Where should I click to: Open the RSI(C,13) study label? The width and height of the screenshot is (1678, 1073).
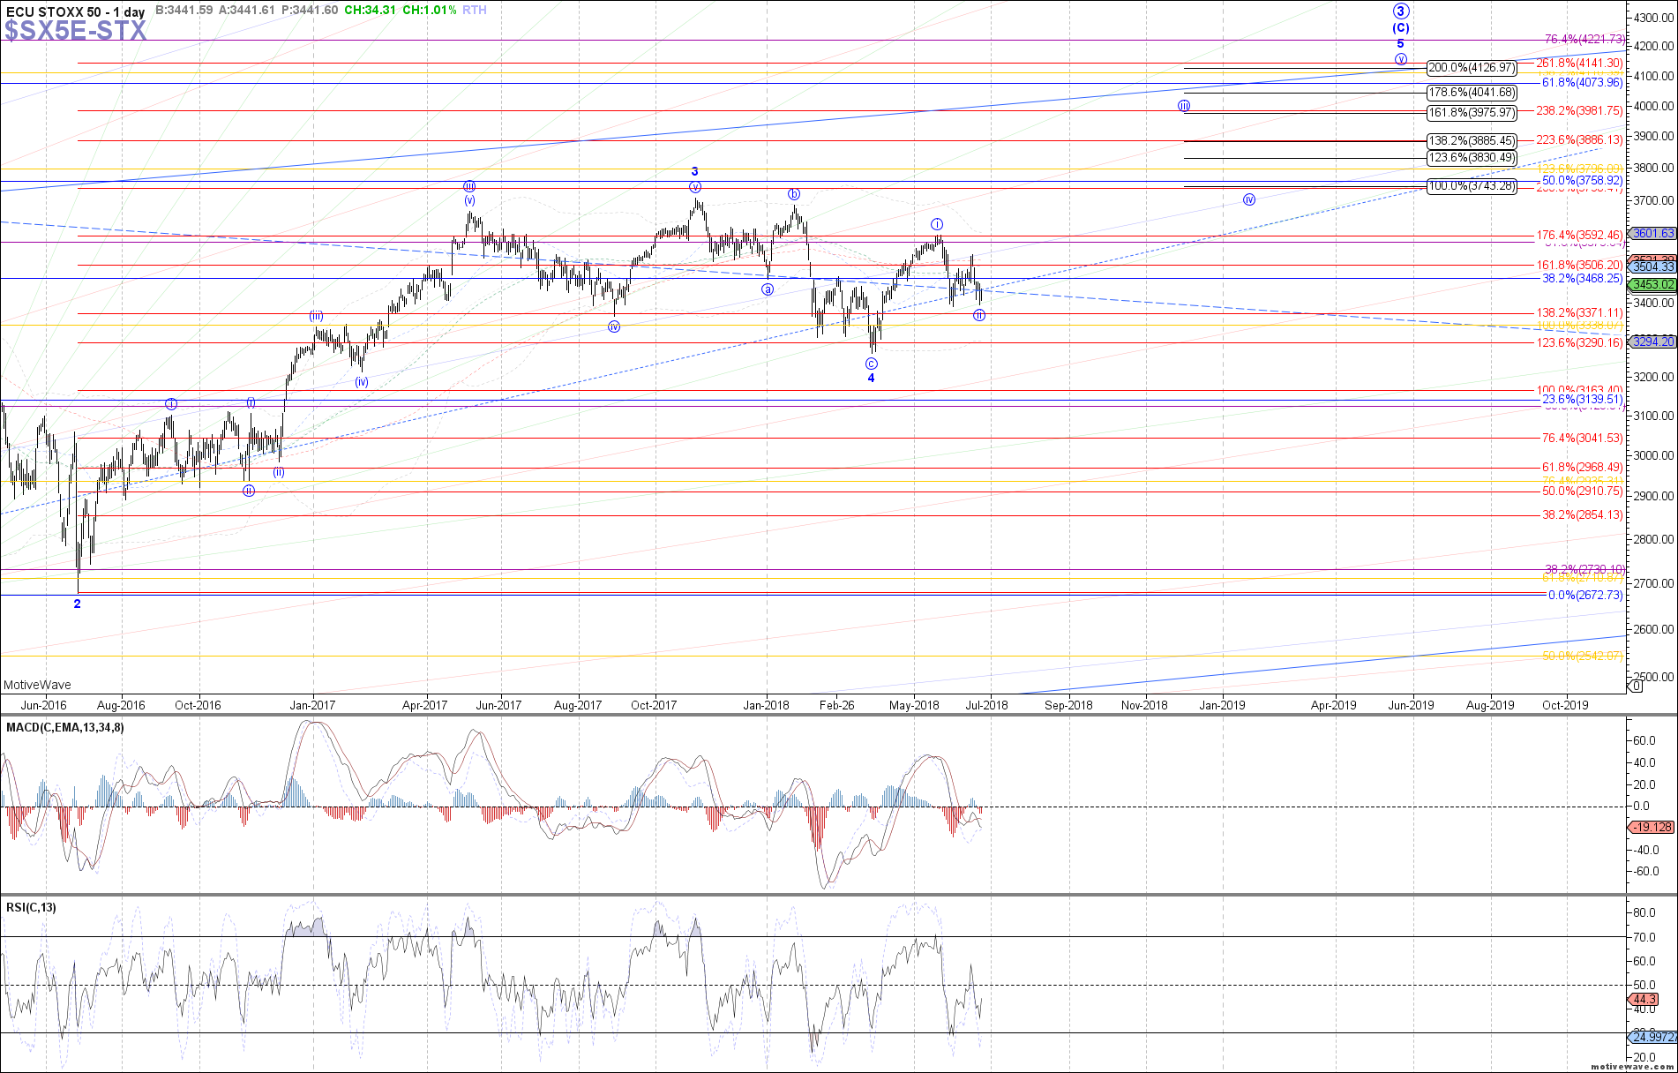pos(31,907)
